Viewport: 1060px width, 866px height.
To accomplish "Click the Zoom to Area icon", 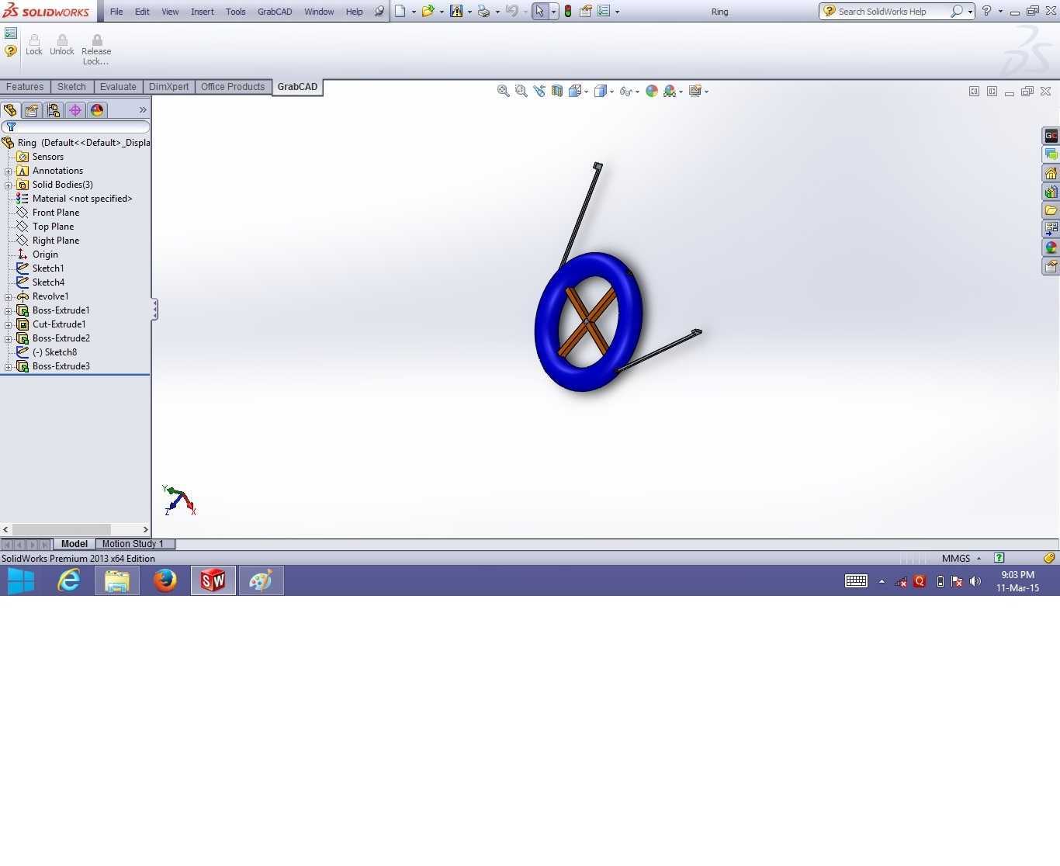I will click(x=521, y=91).
